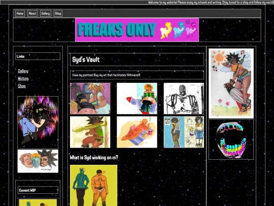
Task: Open the comic page gallery thumbnail
Action: click(x=184, y=132)
